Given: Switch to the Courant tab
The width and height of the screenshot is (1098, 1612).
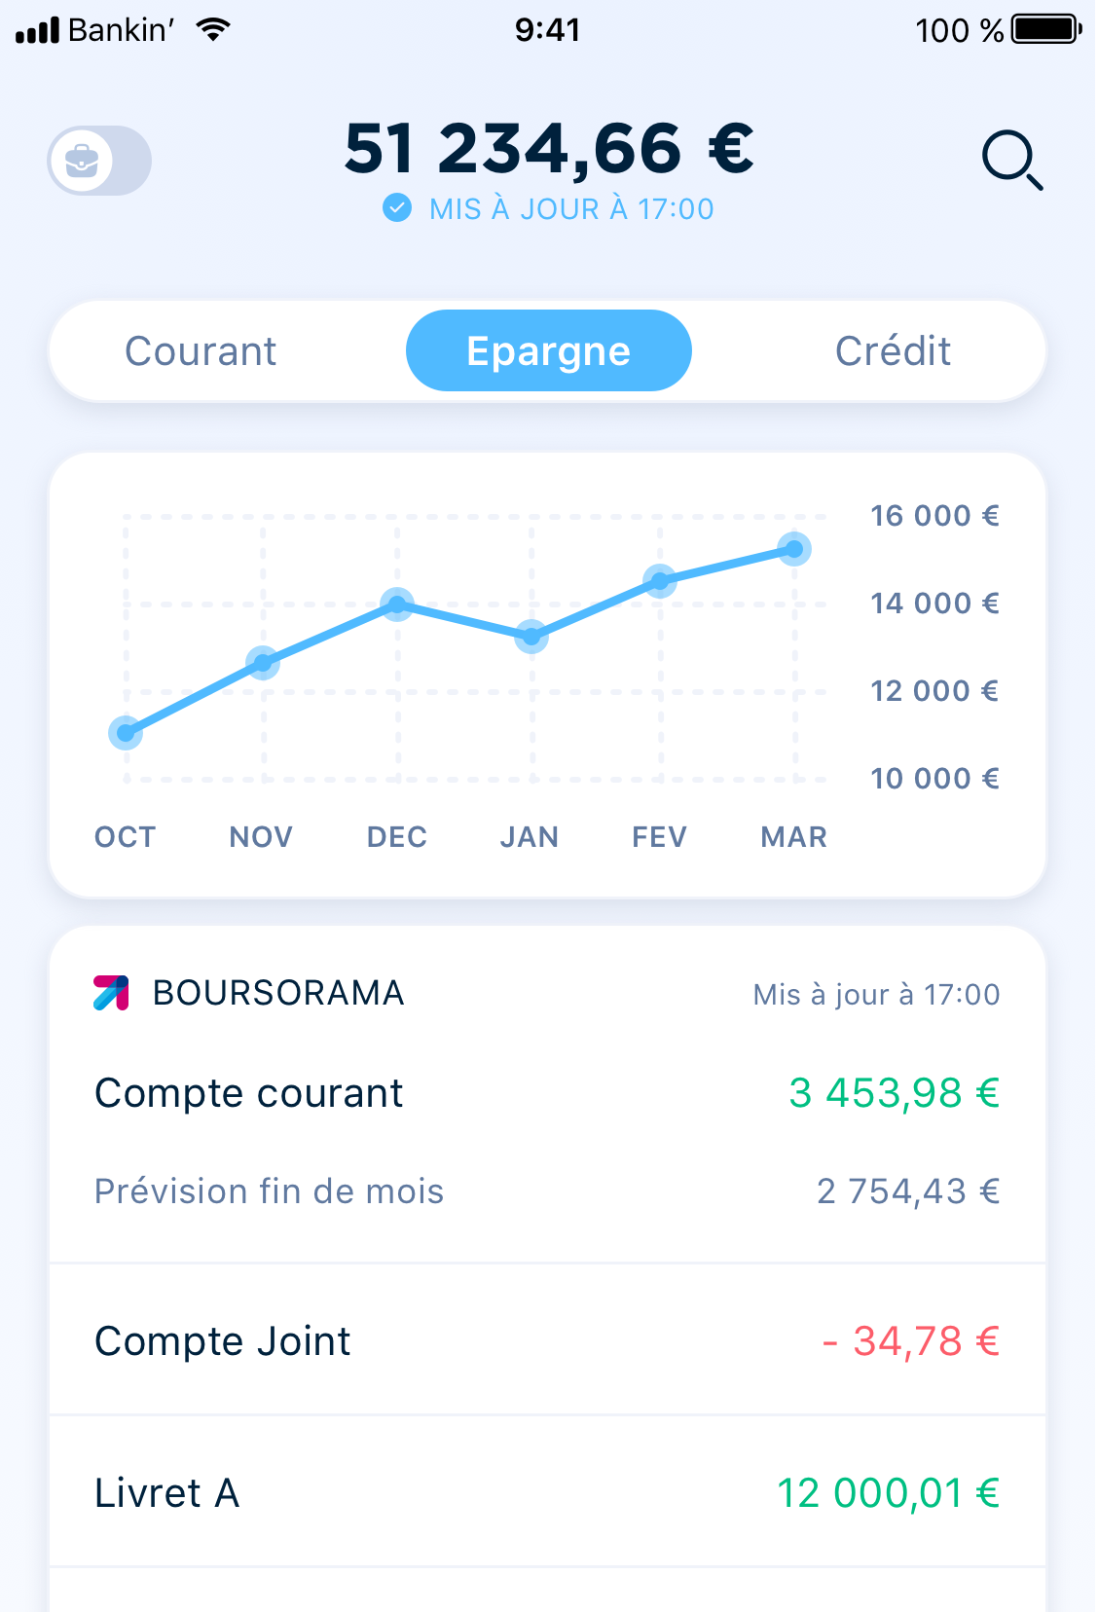Looking at the screenshot, I should click(x=201, y=350).
